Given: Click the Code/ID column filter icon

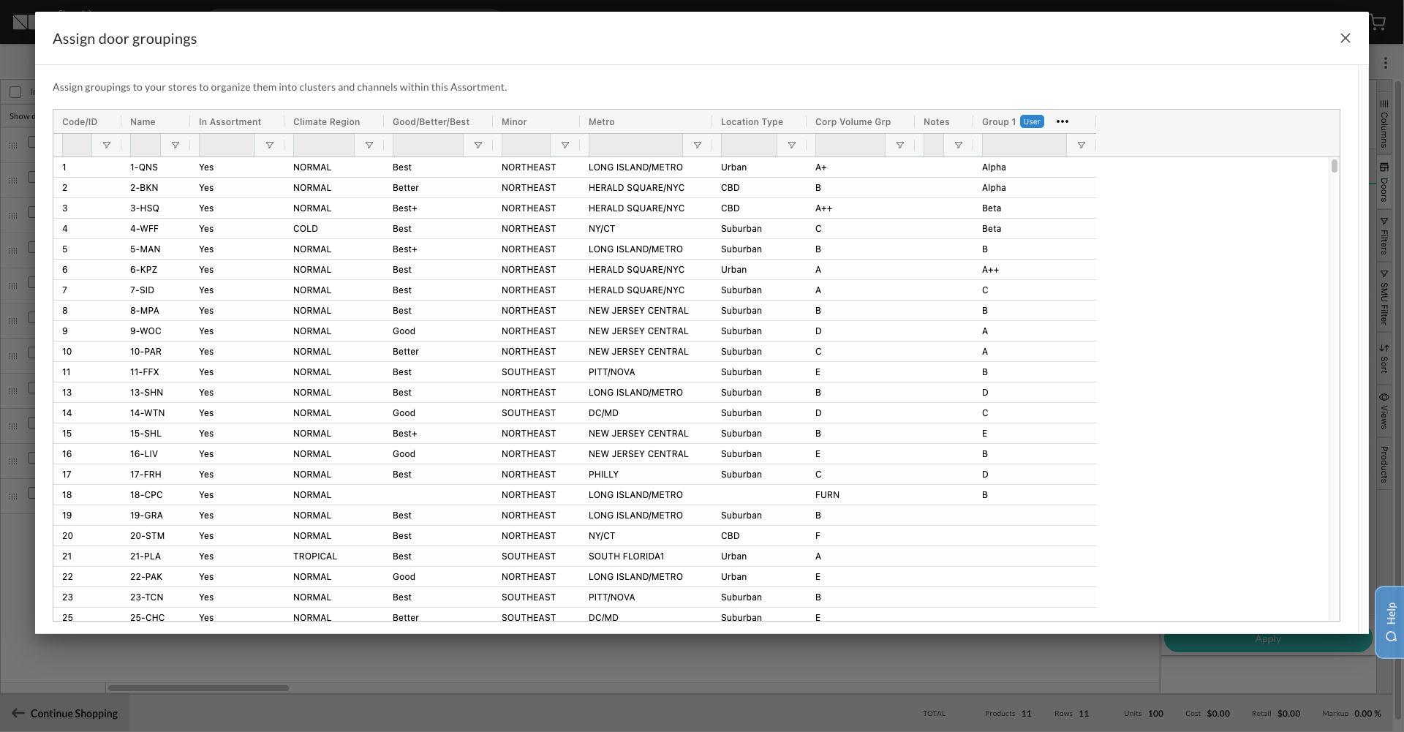Looking at the screenshot, I should point(107,146).
